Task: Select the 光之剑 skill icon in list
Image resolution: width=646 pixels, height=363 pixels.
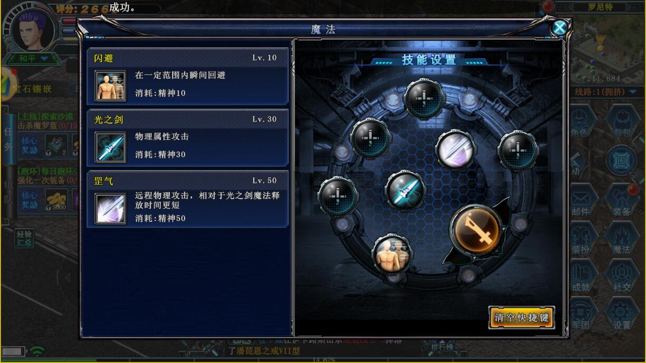Action: 111,147
